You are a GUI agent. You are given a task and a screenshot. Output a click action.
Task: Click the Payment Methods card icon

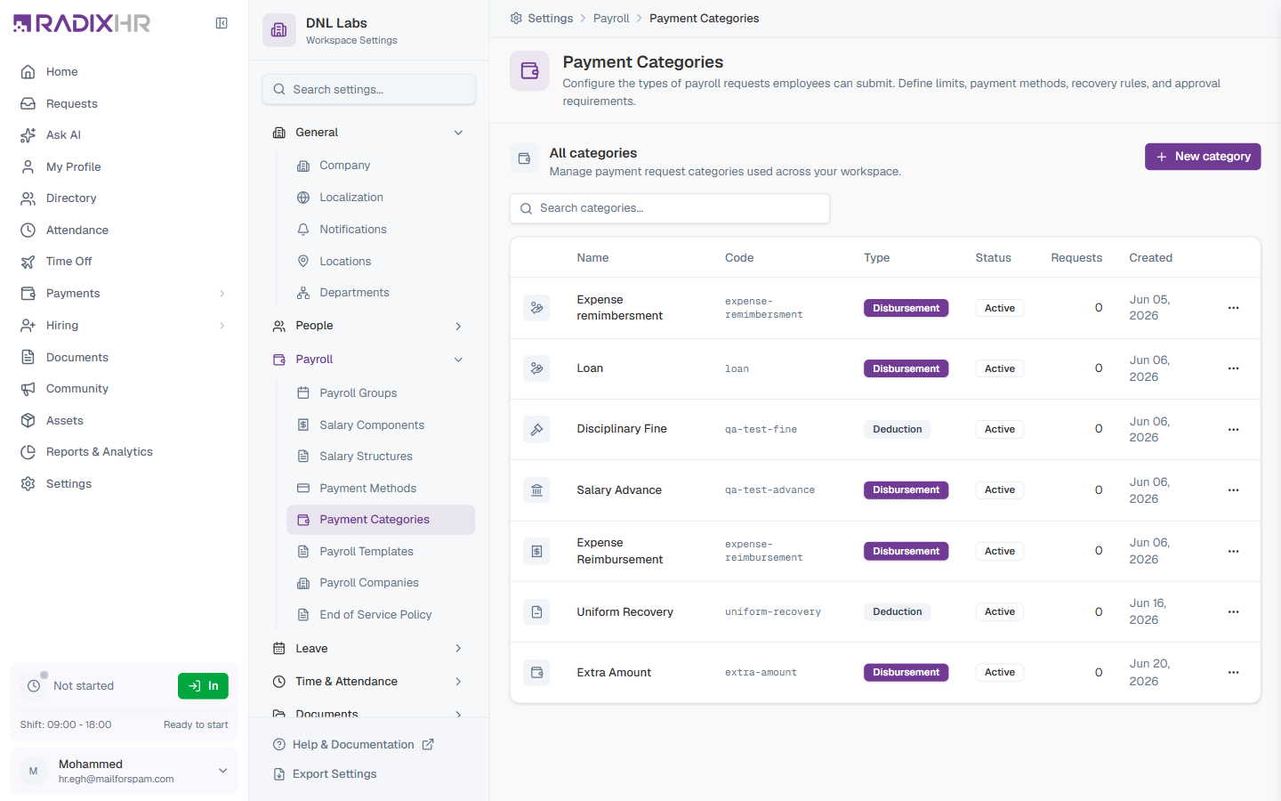(303, 489)
